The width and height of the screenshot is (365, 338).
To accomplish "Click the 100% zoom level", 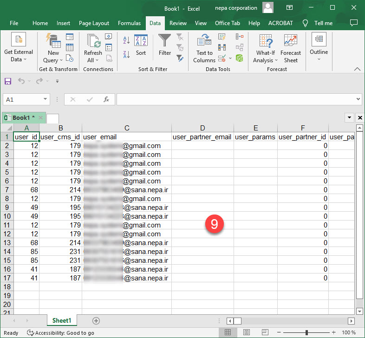I will [x=348, y=332].
